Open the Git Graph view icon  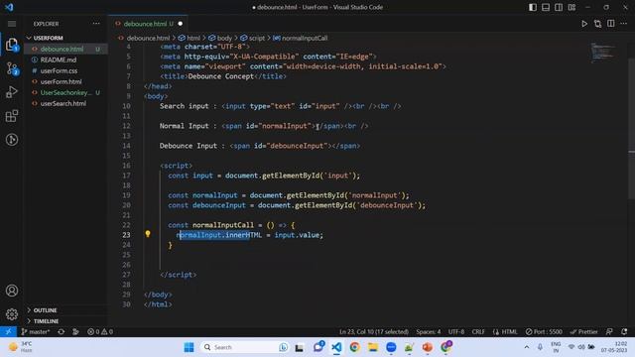(x=12, y=140)
